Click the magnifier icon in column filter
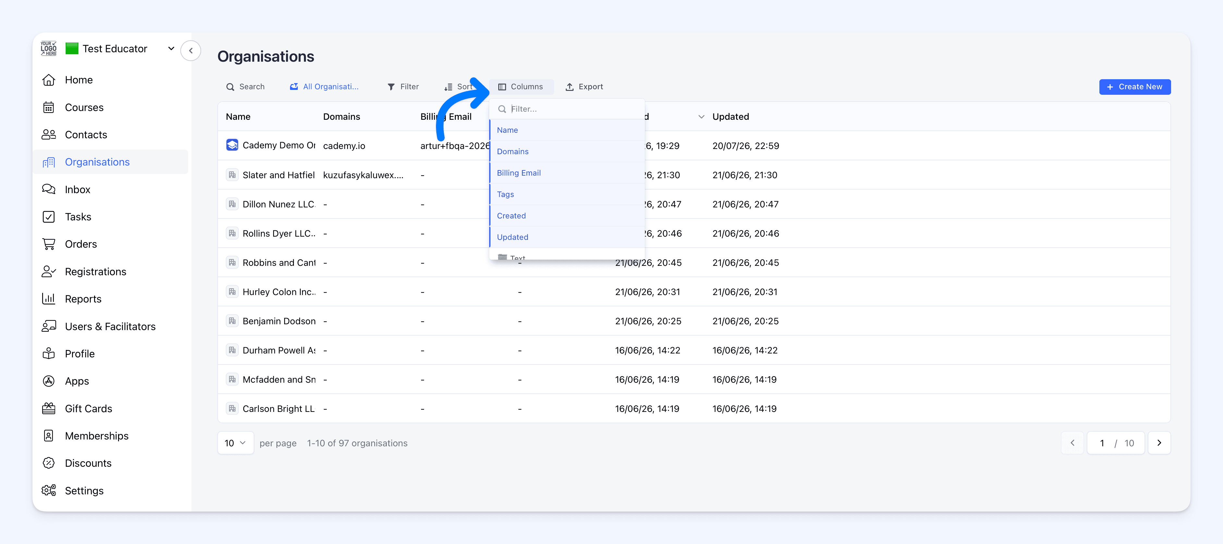The width and height of the screenshot is (1223, 544). [502, 109]
